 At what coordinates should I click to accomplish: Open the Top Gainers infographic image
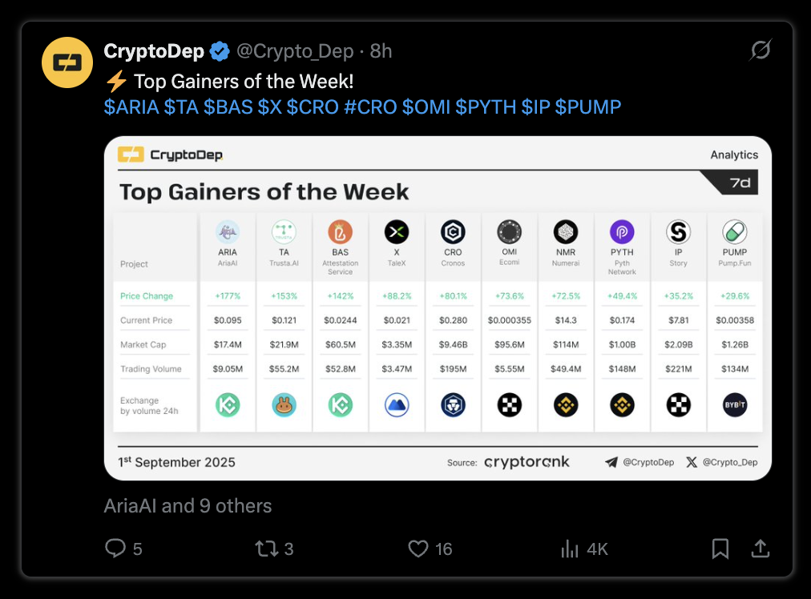point(438,308)
